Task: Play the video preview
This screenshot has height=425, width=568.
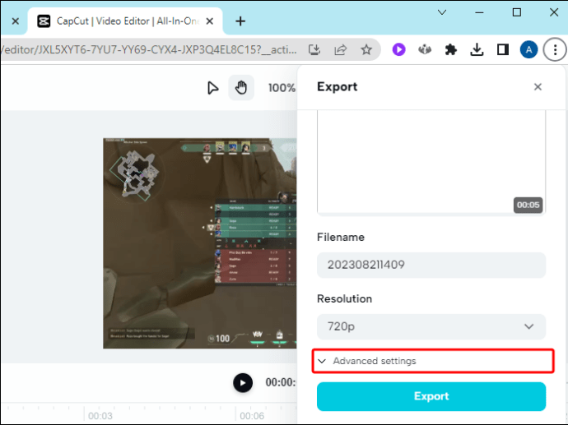Action: point(243,383)
